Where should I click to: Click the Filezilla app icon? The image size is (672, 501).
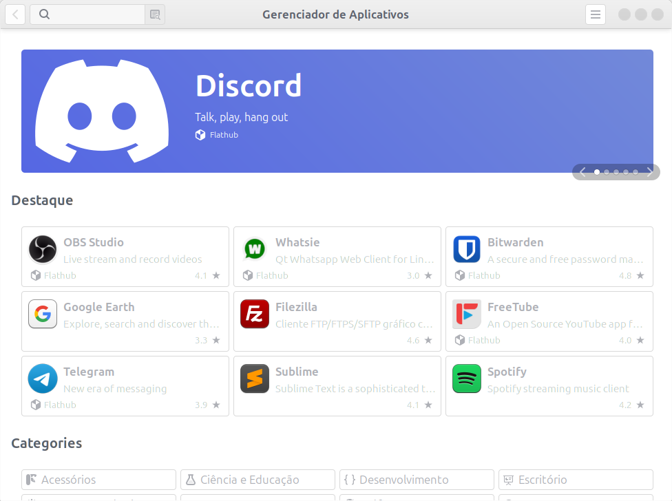255,314
